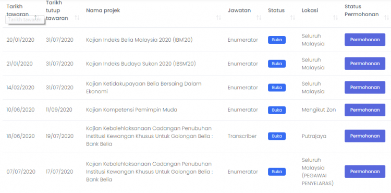Click offer date 21/01/2020
Image resolution: width=391 pixels, height=193 pixels.
tap(19, 64)
